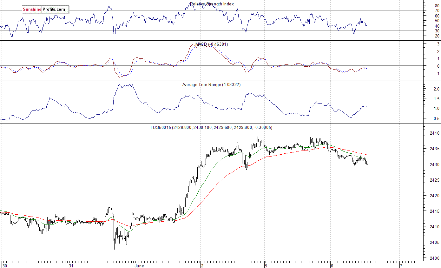
Task: Click the MACD 0 scale label
Action: click(438, 66)
